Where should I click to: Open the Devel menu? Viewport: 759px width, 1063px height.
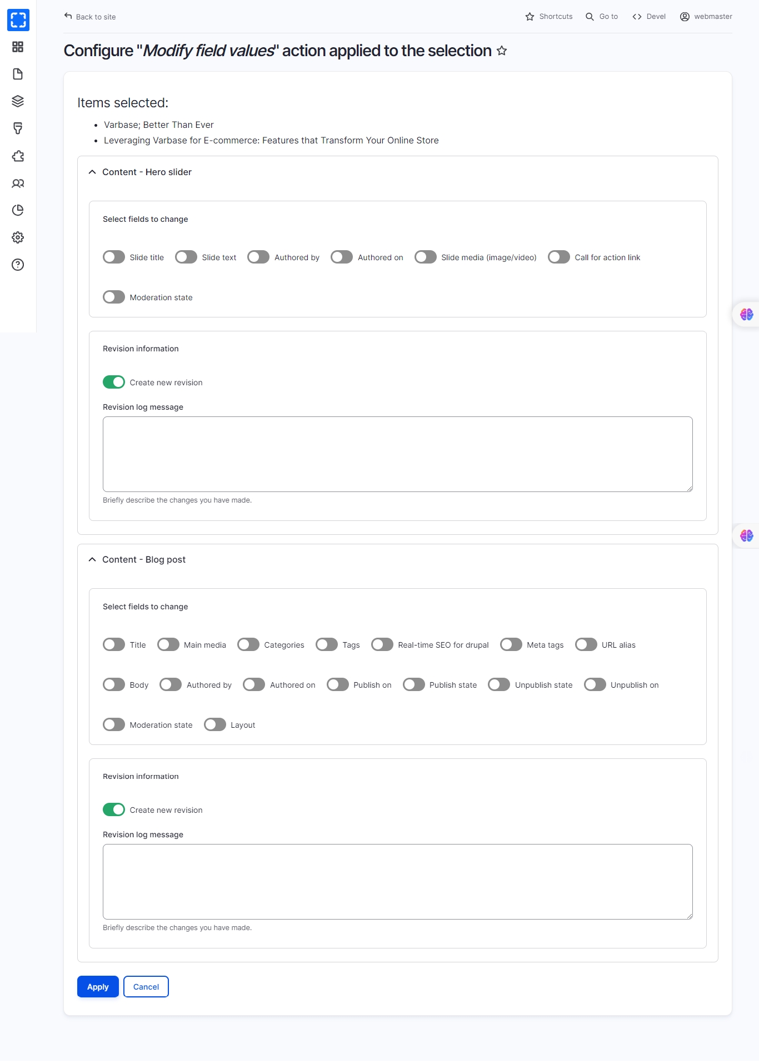click(649, 17)
